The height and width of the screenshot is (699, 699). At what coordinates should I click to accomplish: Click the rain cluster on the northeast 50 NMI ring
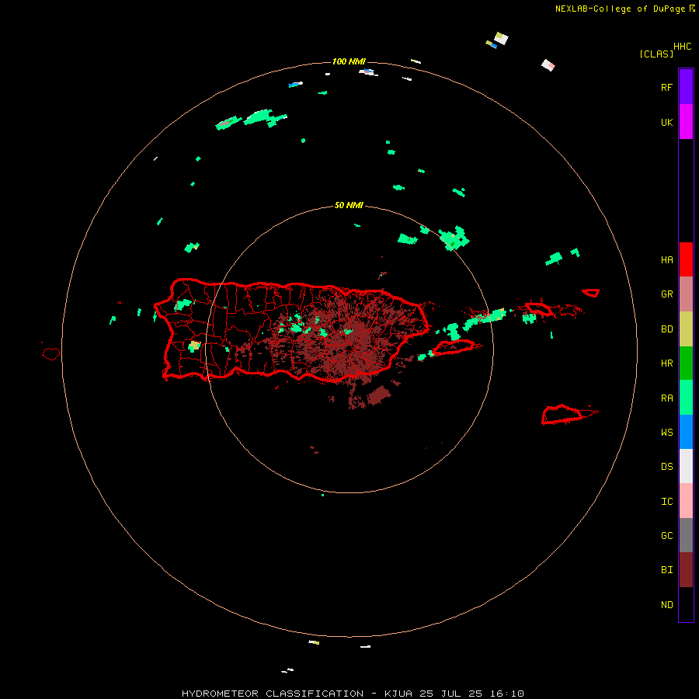(x=454, y=238)
